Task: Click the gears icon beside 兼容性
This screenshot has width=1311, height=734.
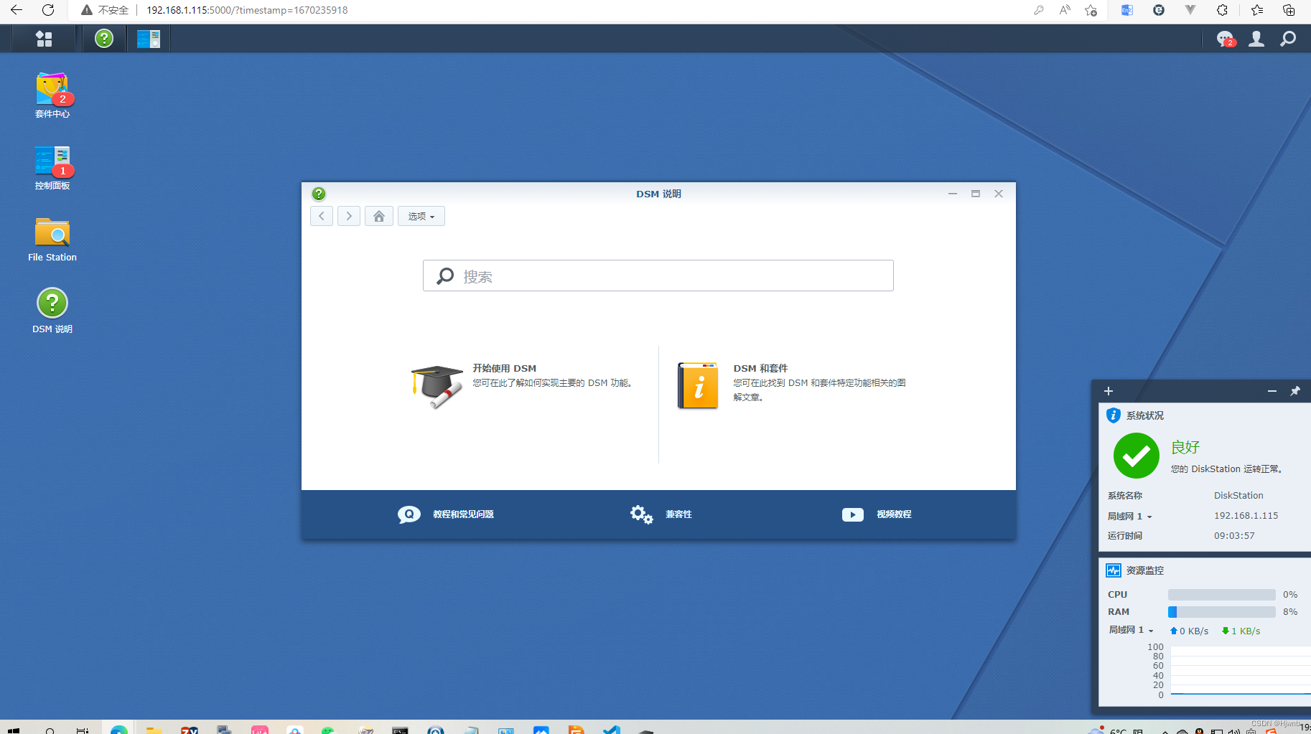Action: click(641, 514)
